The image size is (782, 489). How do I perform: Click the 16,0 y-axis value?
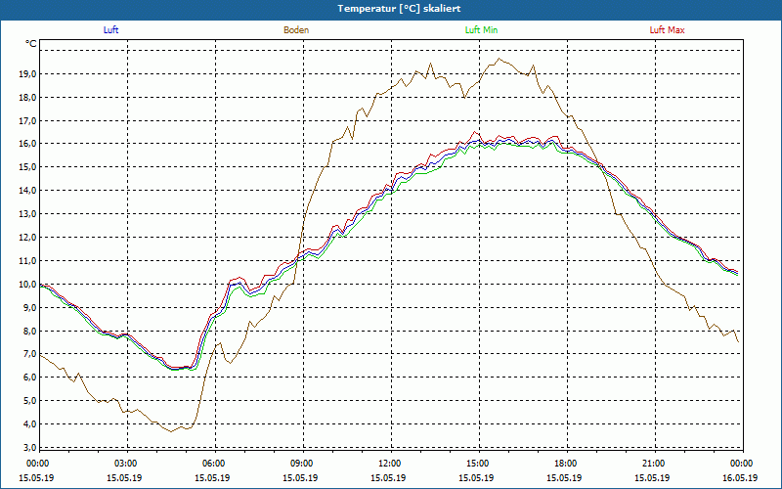pyautogui.click(x=26, y=144)
